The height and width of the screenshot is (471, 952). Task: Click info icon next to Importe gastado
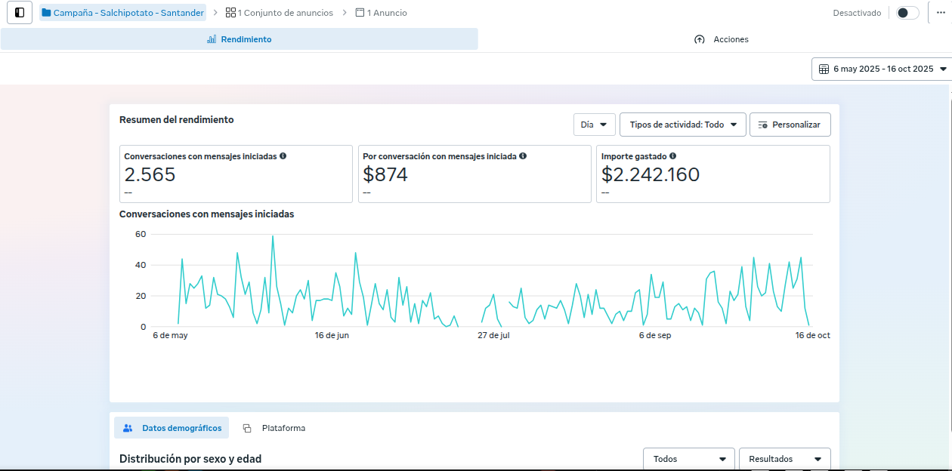tap(672, 156)
